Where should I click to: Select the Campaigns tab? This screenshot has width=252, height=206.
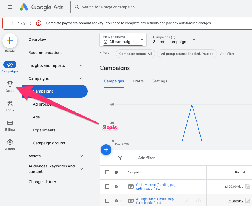pos(114,81)
